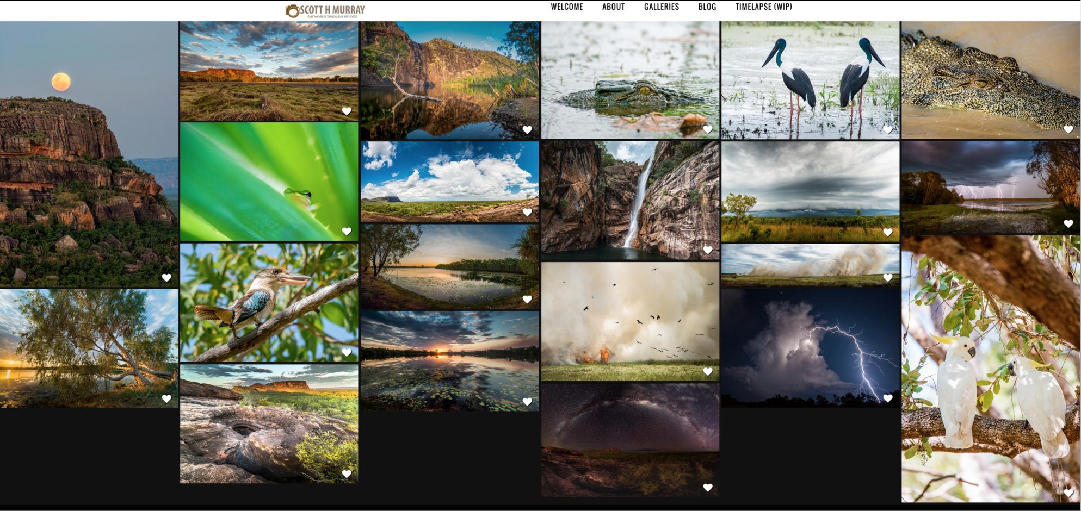Heart the kookaburra on branch photo
This screenshot has width=1081, height=511.
[347, 352]
